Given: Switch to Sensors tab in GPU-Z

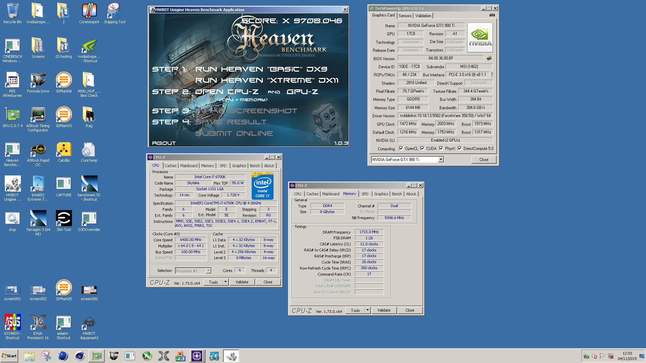Looking at the screenshot, I should tap(405, 16).
